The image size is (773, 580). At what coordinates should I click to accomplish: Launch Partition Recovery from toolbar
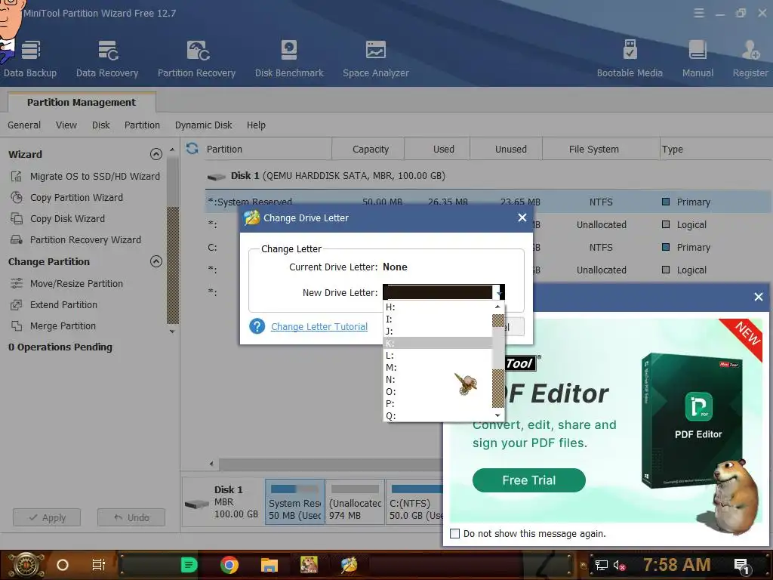click(x=197, y=59)
